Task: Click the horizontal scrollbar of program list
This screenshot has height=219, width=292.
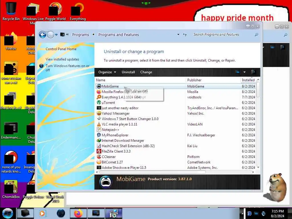Action: click(x=152, y=172)
